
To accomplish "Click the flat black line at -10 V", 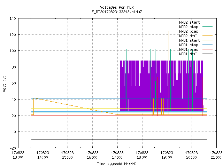I will [119, 140].
